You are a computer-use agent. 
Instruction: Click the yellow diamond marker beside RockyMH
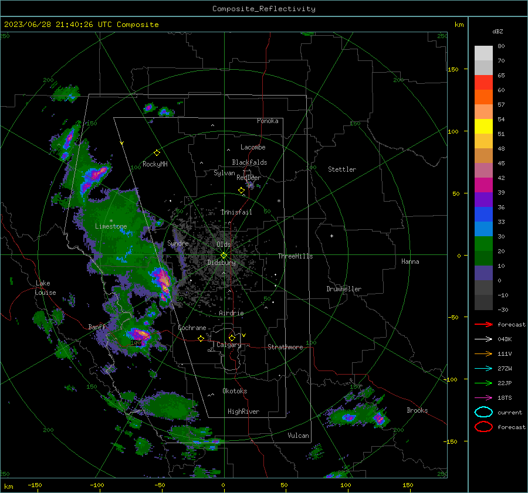[x=157, y=153]
